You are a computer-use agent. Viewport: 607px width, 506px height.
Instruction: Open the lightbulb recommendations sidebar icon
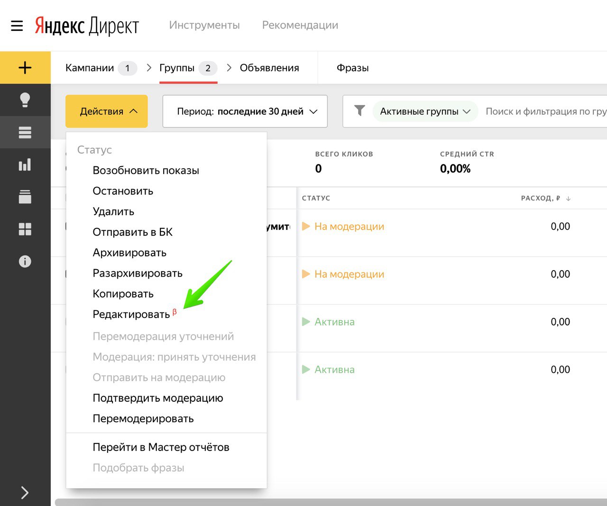(x=25, y=100)
